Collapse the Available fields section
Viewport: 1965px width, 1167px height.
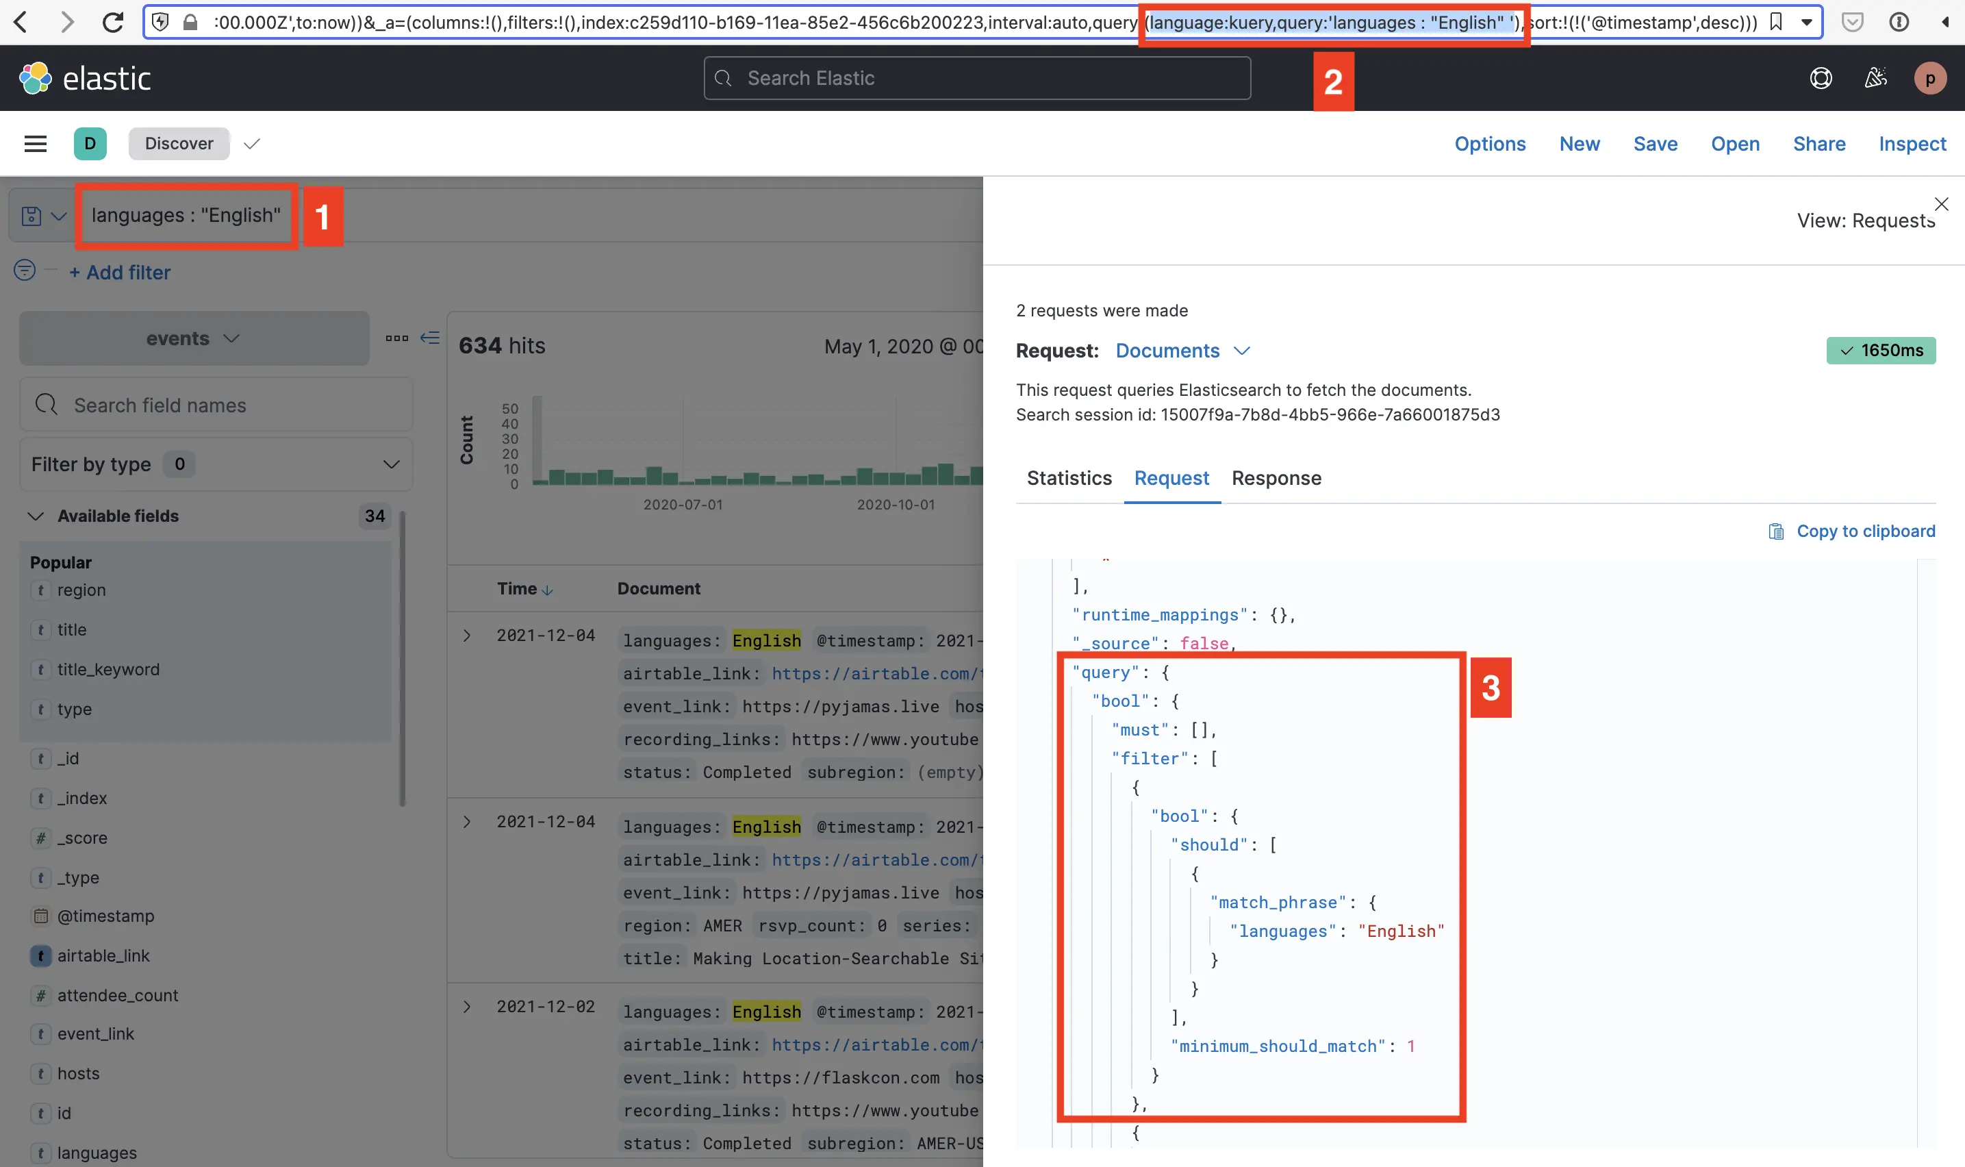tap(36, 516)
